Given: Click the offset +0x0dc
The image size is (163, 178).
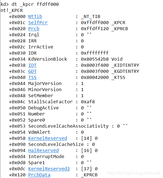Looking at the screenshot, I should pos(17,169).
